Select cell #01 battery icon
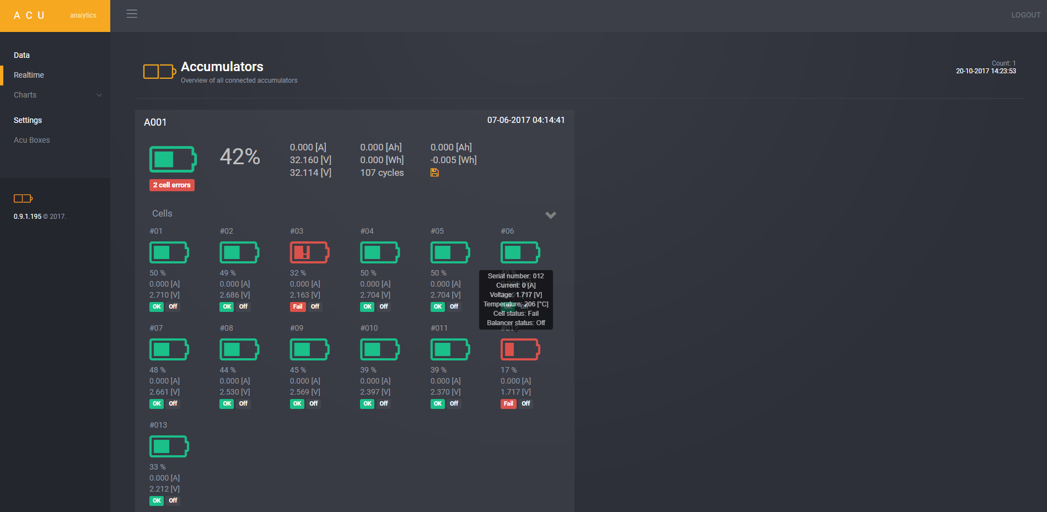 point(169,252)
